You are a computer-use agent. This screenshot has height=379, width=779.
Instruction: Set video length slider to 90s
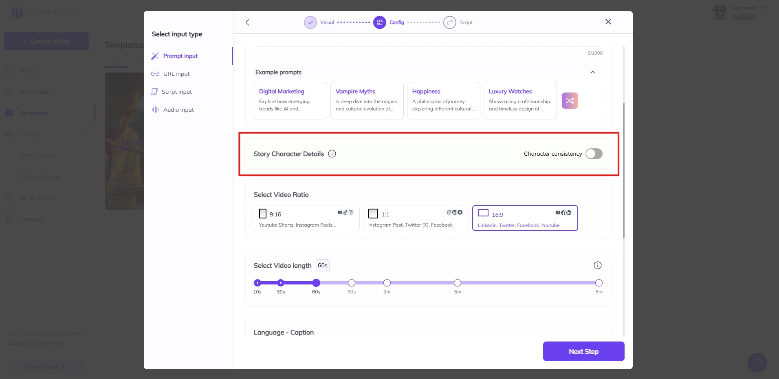[352, 283]
